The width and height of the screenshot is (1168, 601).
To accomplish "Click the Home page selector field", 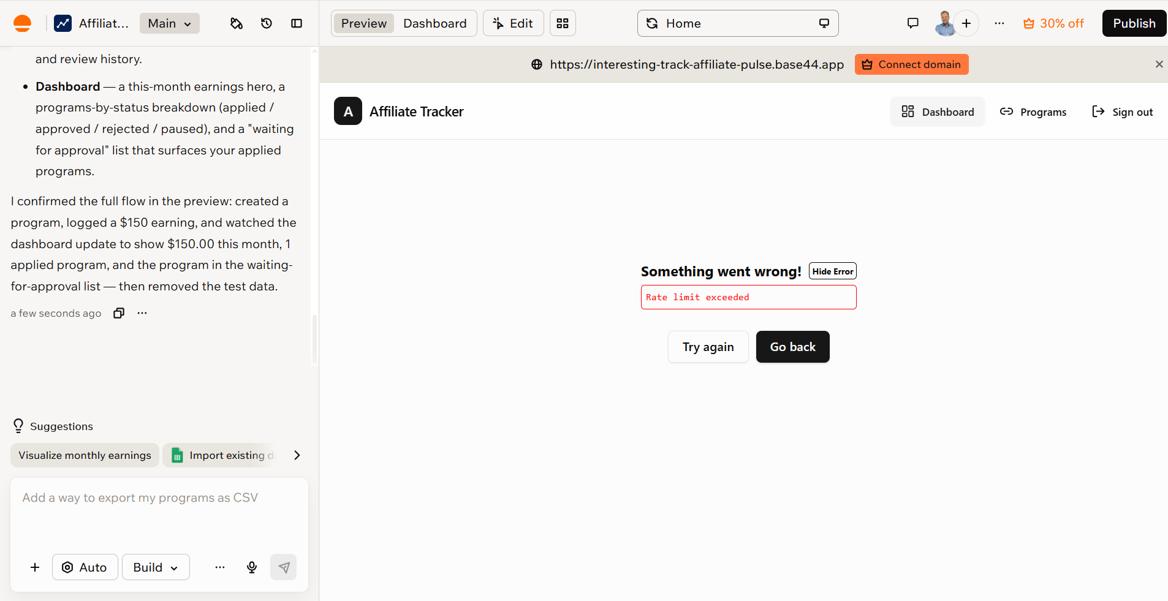I will pyautogui.click(x=738, y=23).
